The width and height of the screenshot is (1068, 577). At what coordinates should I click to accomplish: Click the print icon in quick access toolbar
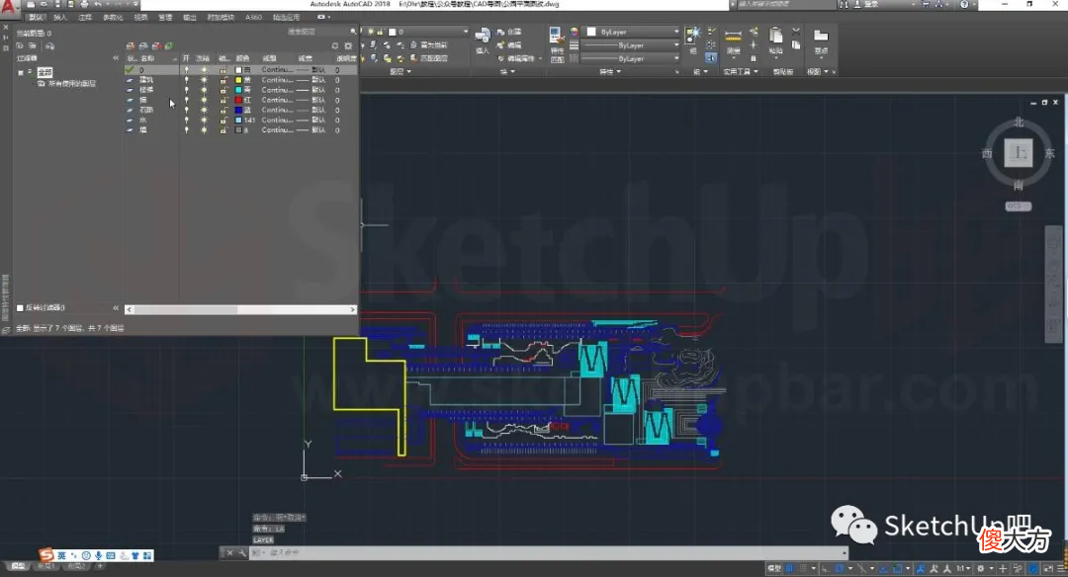pyautogui.click(x=84, y=4)
